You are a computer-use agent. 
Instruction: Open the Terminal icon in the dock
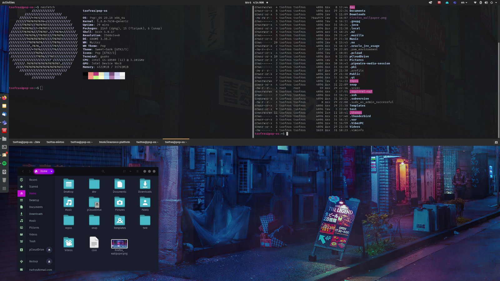click(x=4, y=147)
